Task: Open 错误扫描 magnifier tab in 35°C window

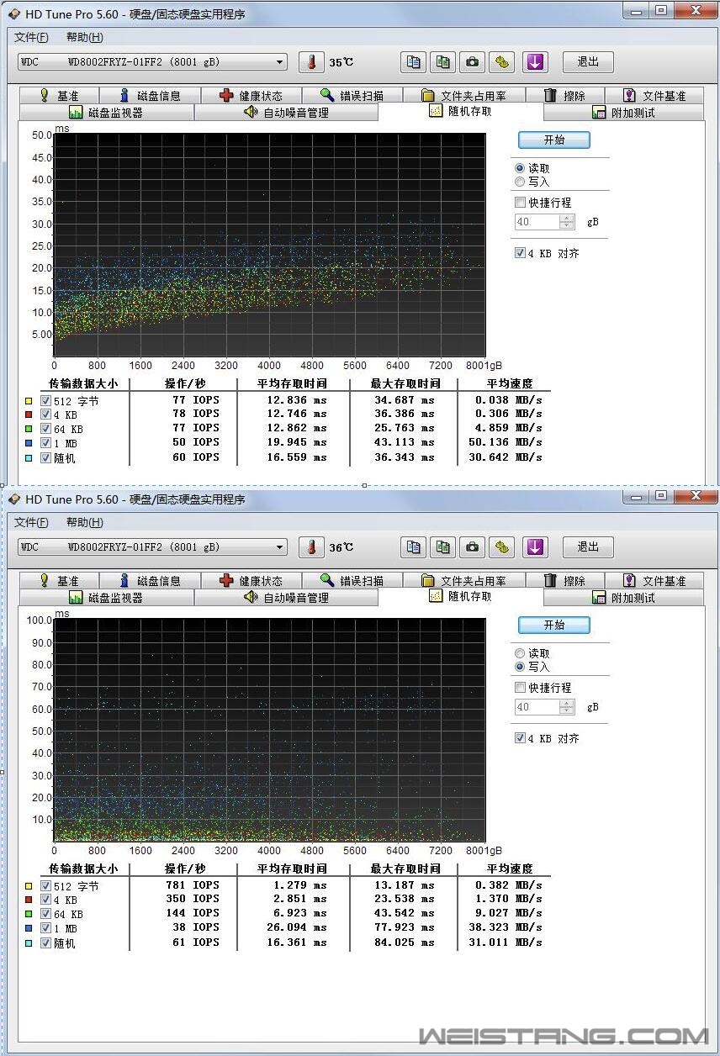Action: [352, 96]
